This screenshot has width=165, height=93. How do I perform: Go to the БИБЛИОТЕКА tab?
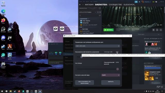pyautogui.click(x=101, y=5)
